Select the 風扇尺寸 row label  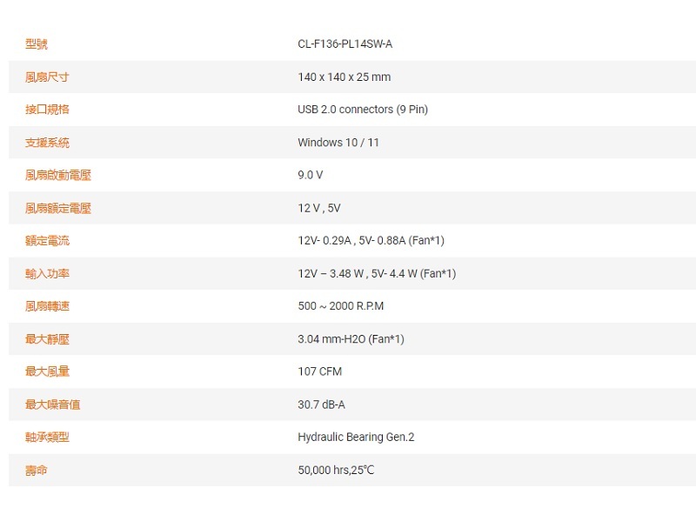(47, 77)
